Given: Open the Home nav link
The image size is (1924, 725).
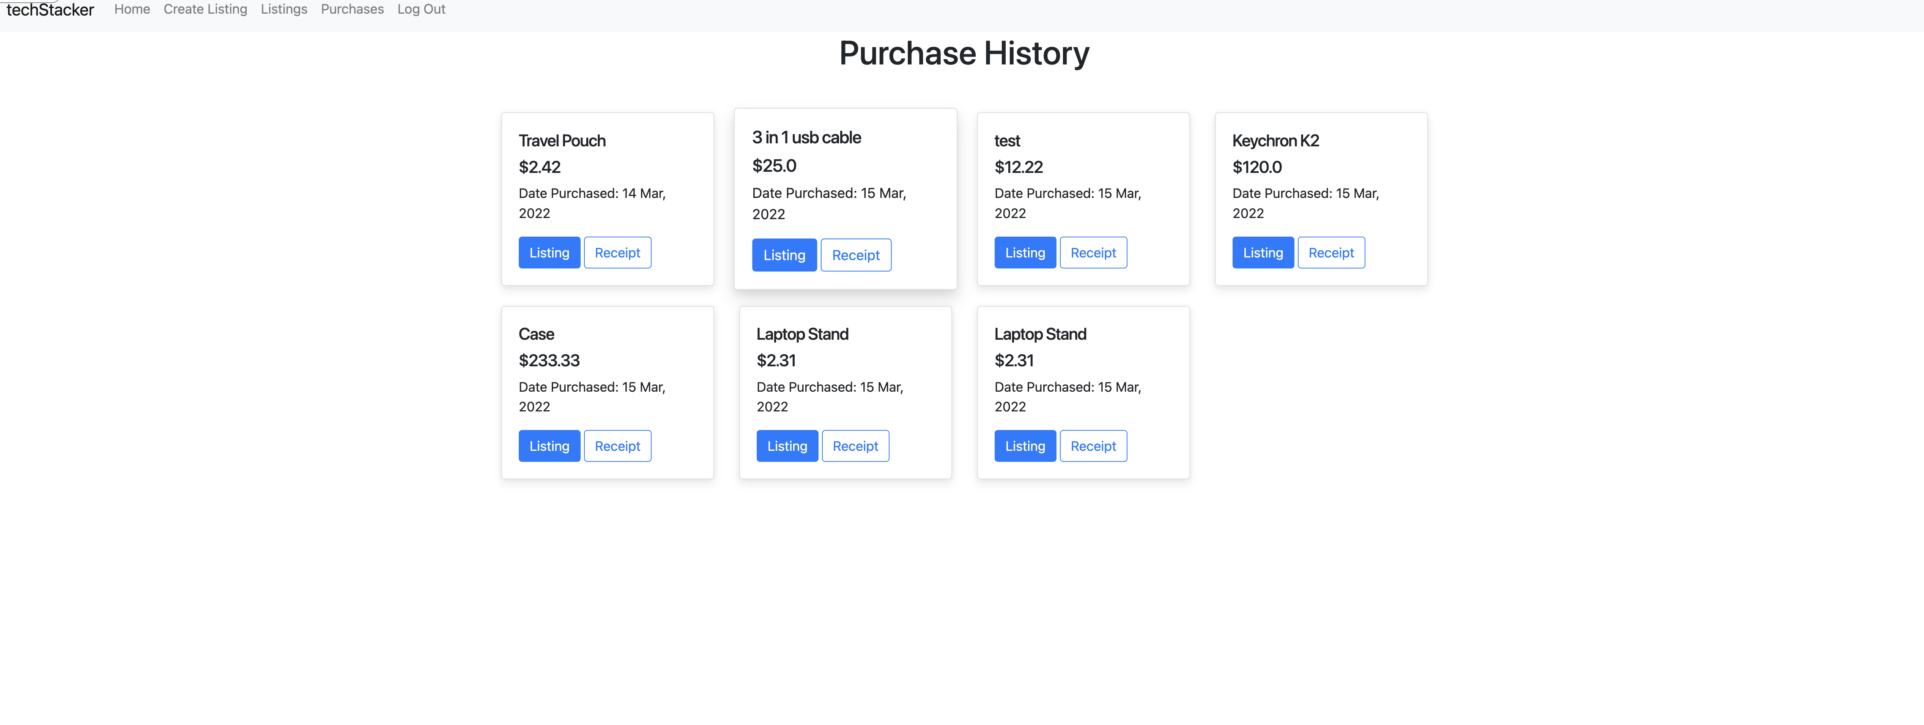Looking at the screenshot, I should [131, 9].
